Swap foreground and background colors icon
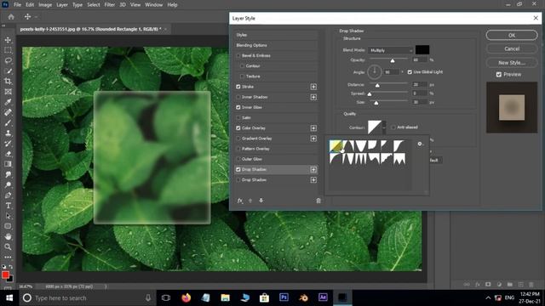The image size is (545, 306). (11, 267)
